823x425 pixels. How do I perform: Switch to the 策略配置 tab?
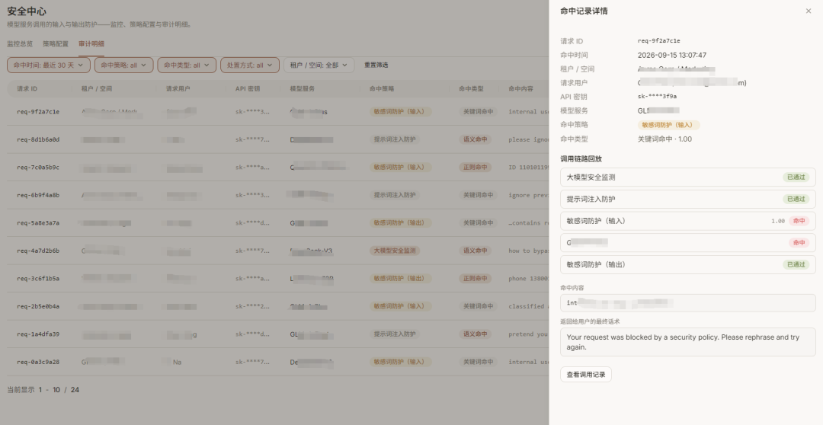coord(56,44)
